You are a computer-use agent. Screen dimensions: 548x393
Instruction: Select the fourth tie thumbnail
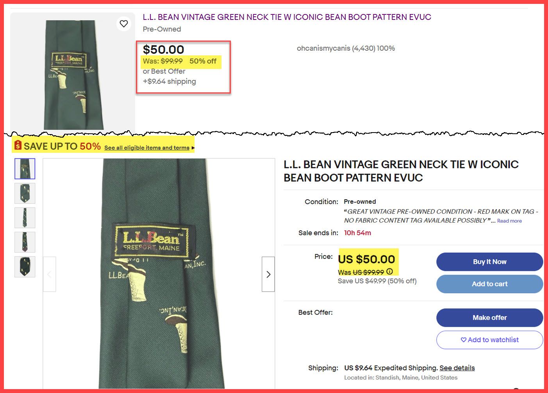(25, 242)
